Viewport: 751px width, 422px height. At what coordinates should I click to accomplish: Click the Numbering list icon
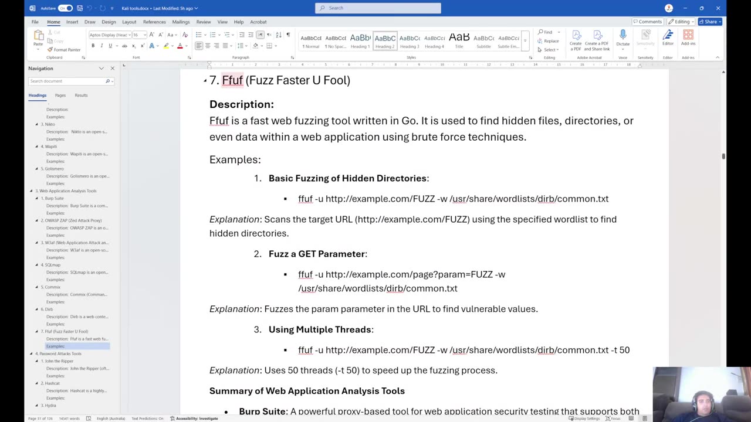point(212,35)
